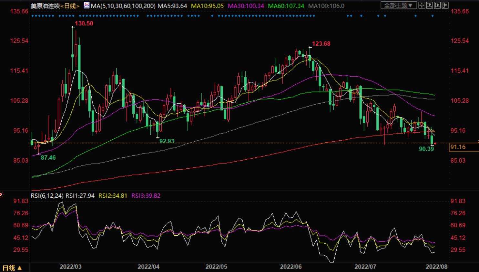Click the MA(5,10,30,60,100,200) indicator label
This screenshot has height=272, width=479.
click(123, 6)
